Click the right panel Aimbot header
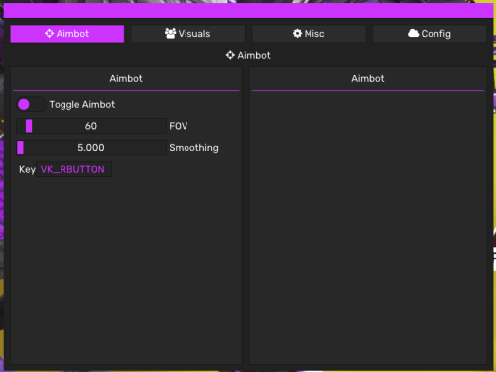 click(x=368, y=78)
